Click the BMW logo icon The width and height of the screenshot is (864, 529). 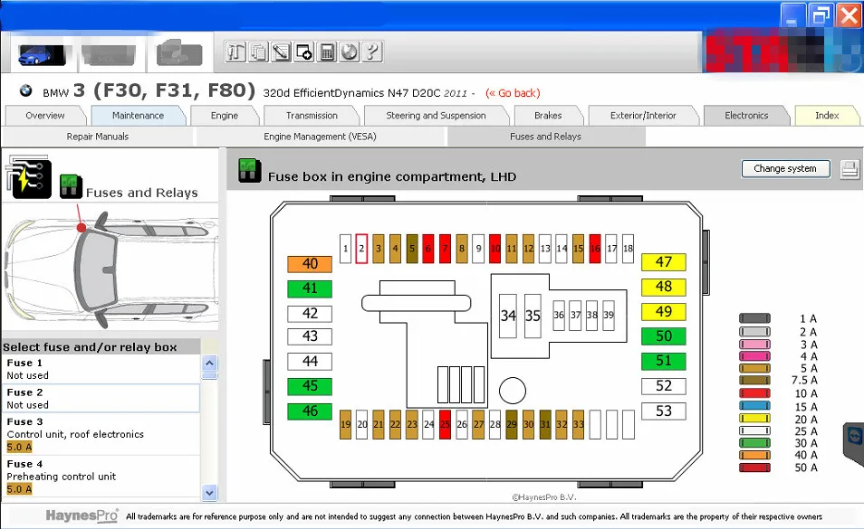click(x=25, y=90)
